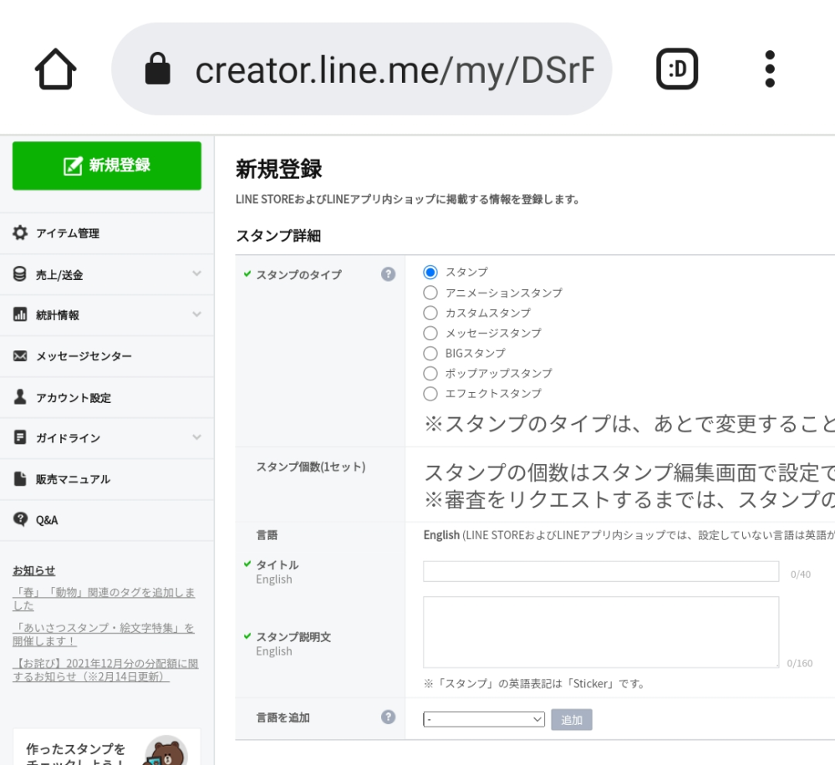Image resolution: width=835 pixels, height=765 pixels.
Task: Click the bar chart icon for 統計情報
Action: (20, 314)
